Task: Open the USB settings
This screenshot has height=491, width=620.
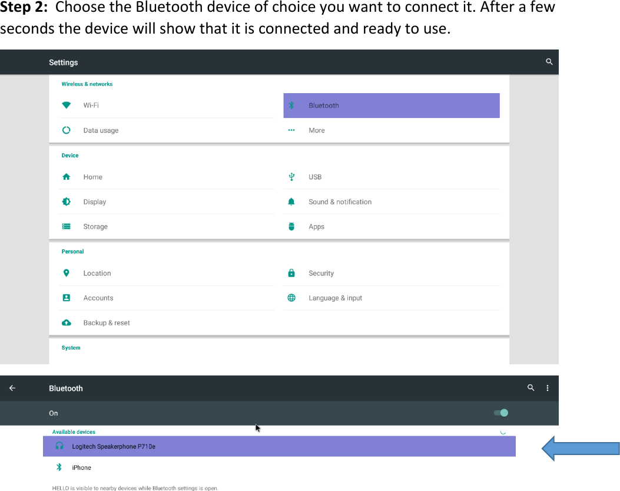Action: (316, 177)
